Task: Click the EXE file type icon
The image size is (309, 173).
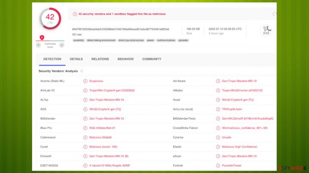Action: 266,31
